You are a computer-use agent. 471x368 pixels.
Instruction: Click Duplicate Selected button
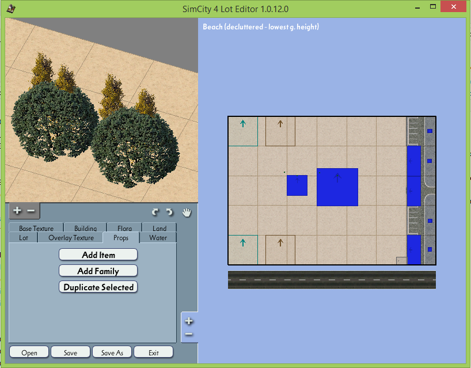click(x=98, y=287)
